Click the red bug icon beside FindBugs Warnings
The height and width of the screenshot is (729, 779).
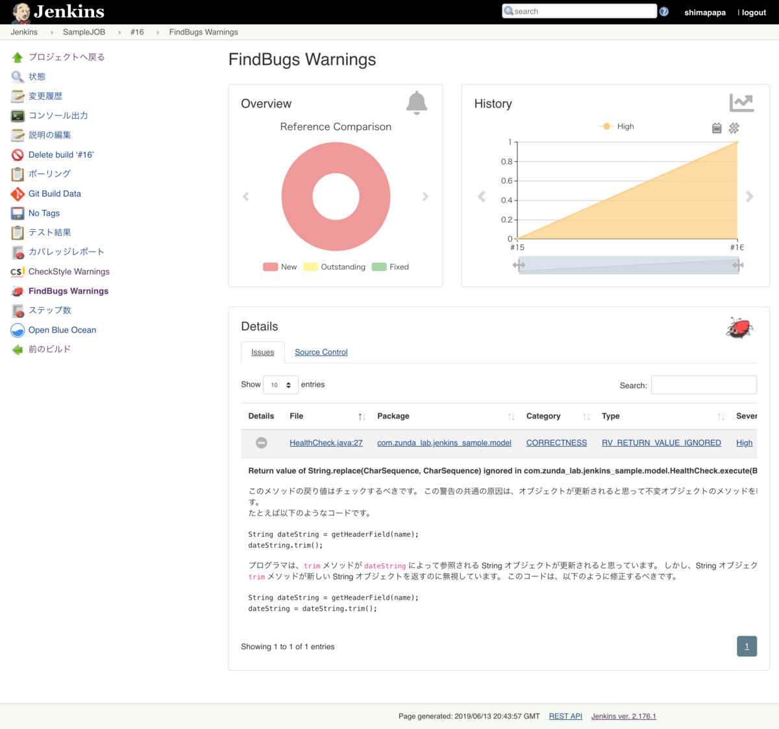[18, 291]
